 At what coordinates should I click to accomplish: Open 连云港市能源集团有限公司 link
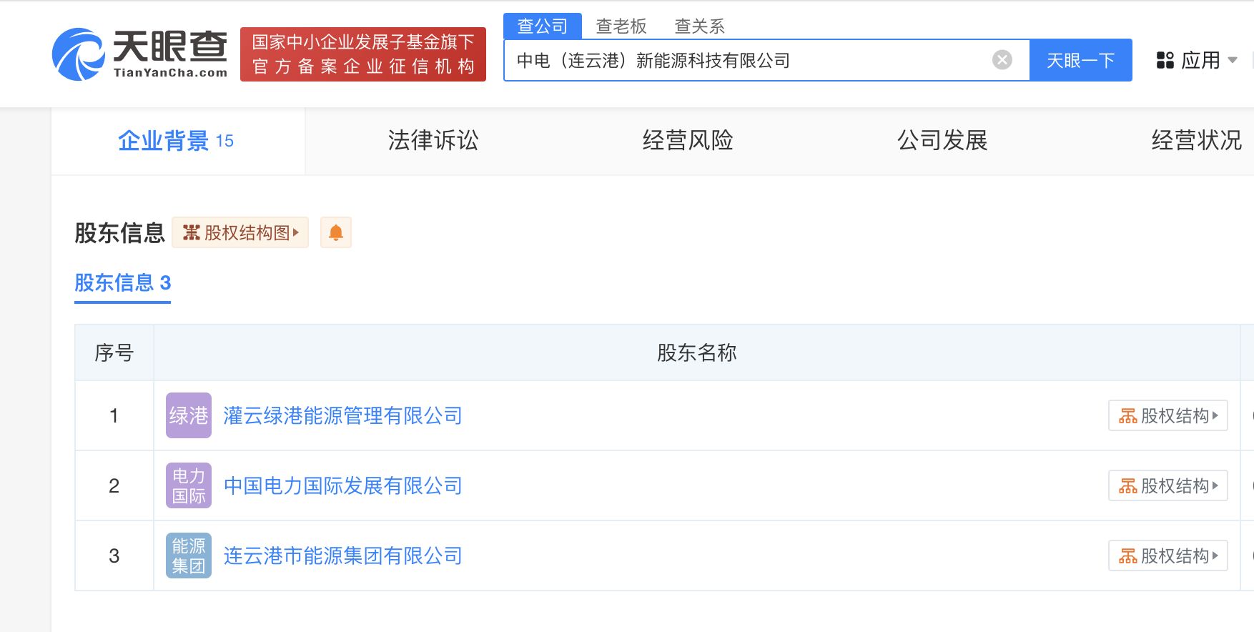point(343,556)
